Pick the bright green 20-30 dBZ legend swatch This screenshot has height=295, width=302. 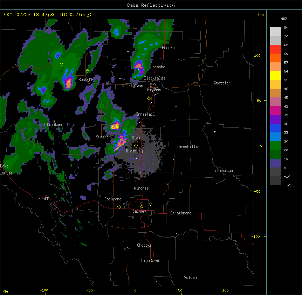coord(275,146)
